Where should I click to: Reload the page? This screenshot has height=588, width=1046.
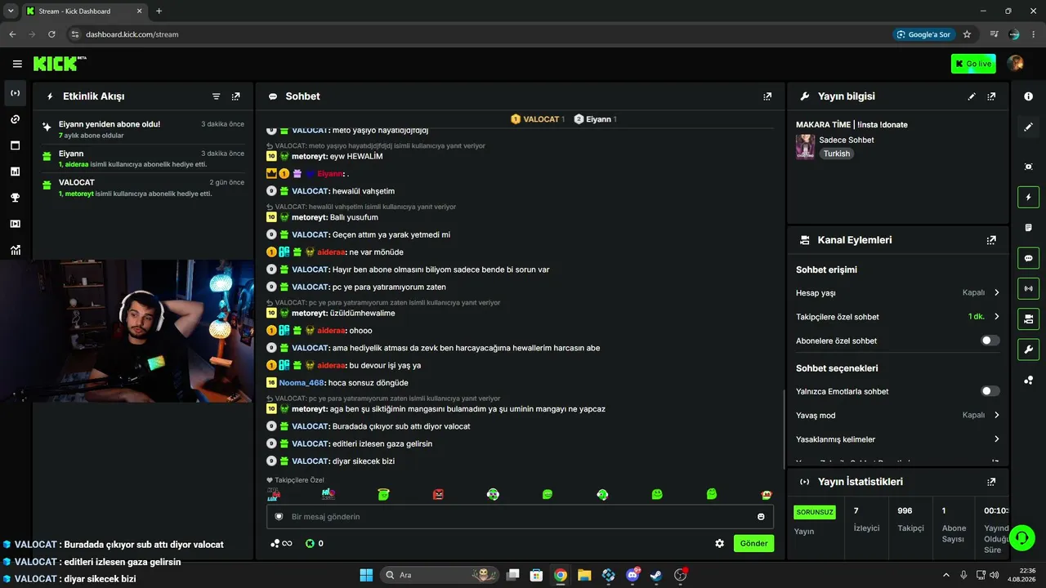51,34
